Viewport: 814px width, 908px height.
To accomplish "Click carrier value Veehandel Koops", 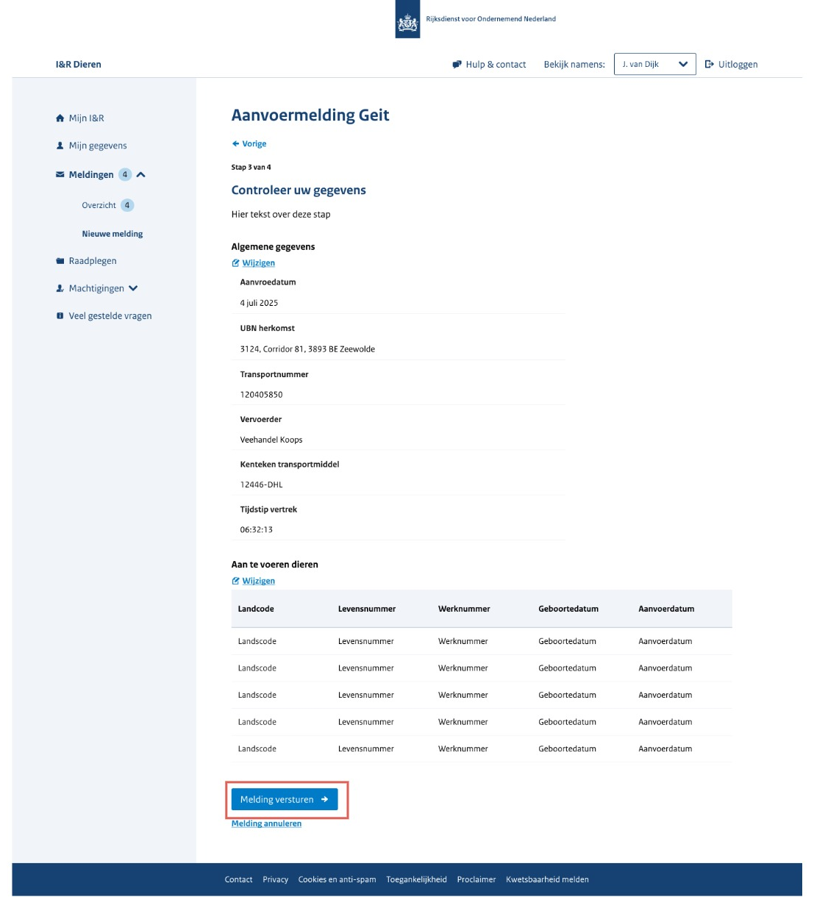I will pos(271,440).
